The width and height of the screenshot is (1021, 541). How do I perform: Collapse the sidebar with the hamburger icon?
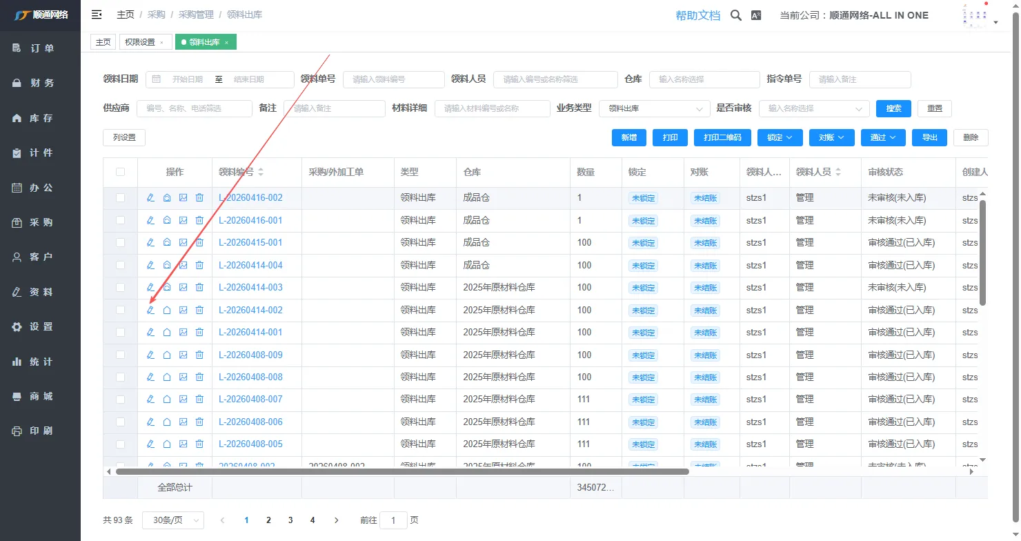(97, 14)
